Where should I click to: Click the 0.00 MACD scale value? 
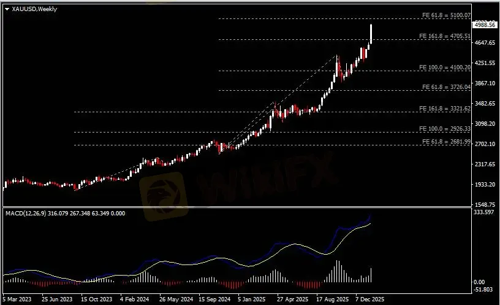click(479, 282)
